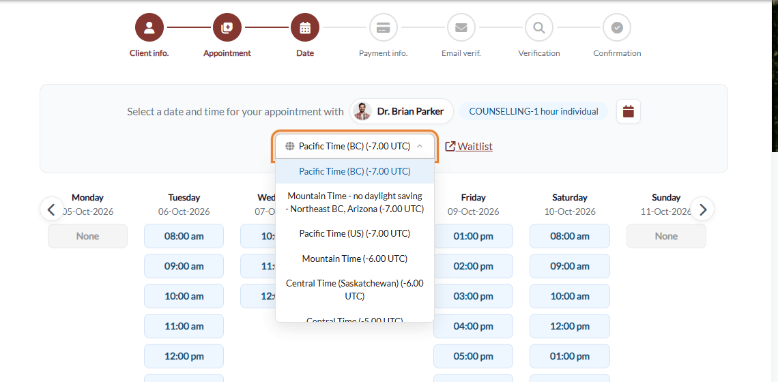Click the Confirmation checkmark icon
This screenshot has height=382, width=778.
[x=617, y=27]
